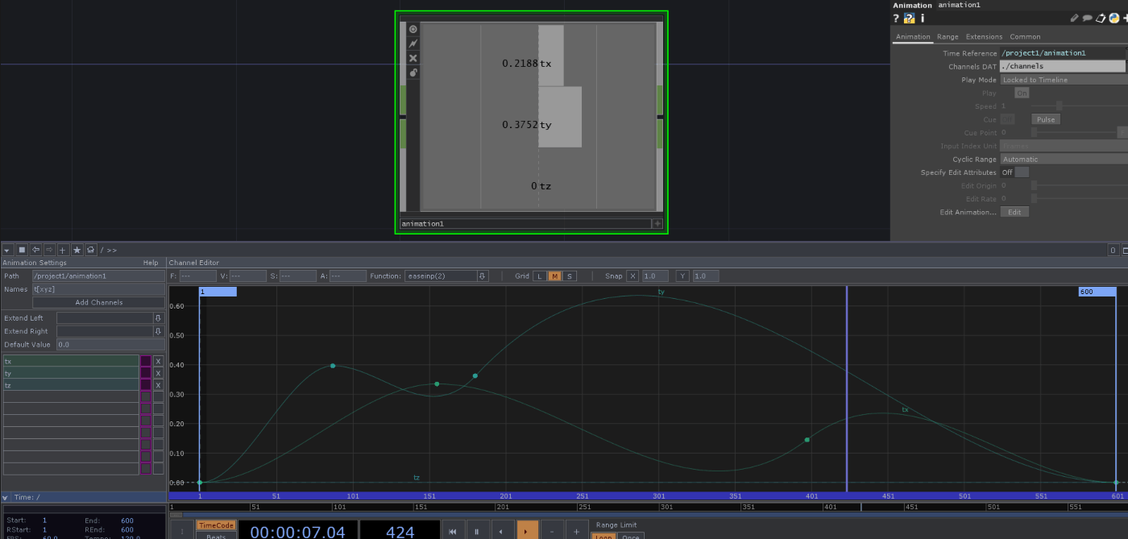Viewport: 1128px width, 539px height.
Task: Click the X flag on the animation1 node
Action: pos(413,58)
